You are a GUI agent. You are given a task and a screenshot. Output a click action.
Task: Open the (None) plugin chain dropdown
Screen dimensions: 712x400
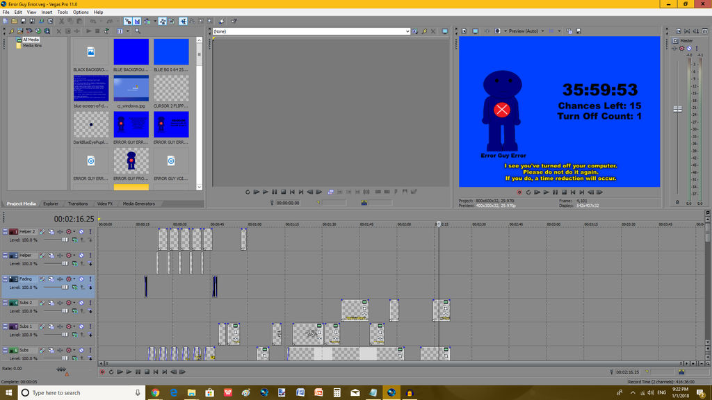[409, 31]
